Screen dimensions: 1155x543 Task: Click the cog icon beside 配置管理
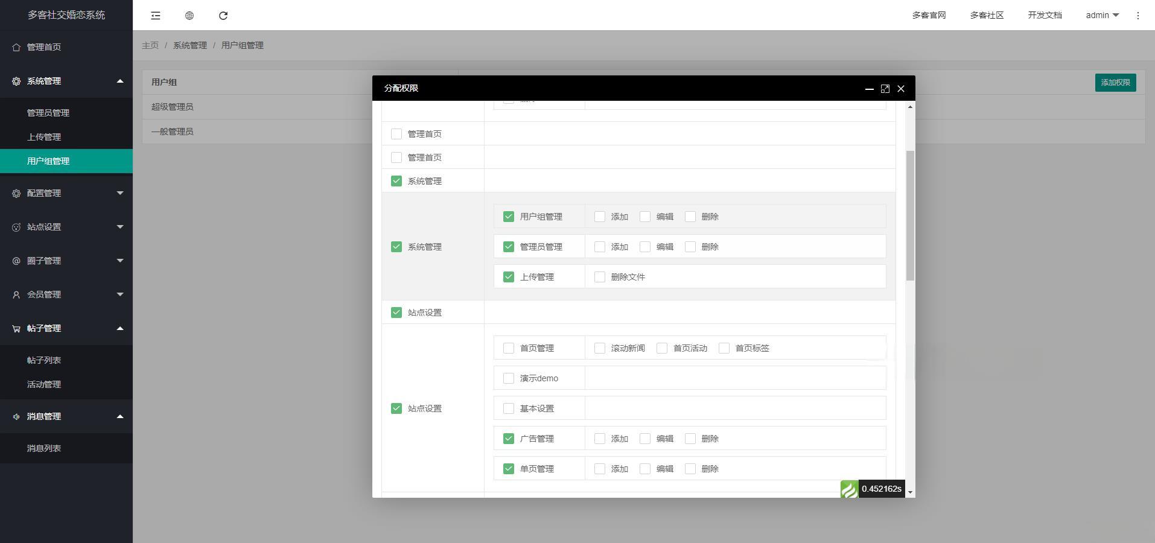[x=16, y=193]
